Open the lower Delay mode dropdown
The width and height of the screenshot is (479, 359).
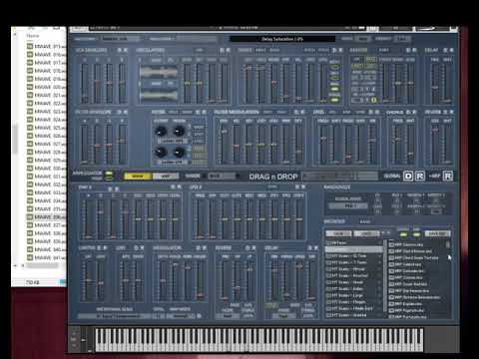[x=283, y=316]
